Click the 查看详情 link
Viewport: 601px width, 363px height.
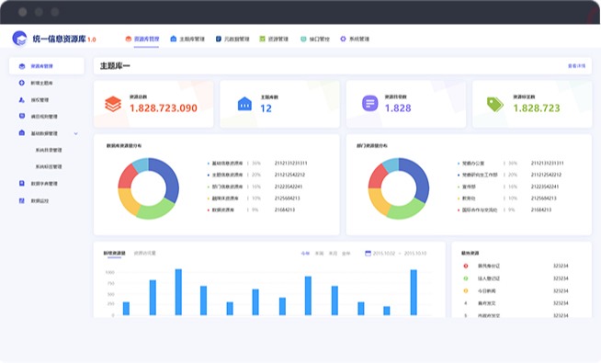click(576, 66)
